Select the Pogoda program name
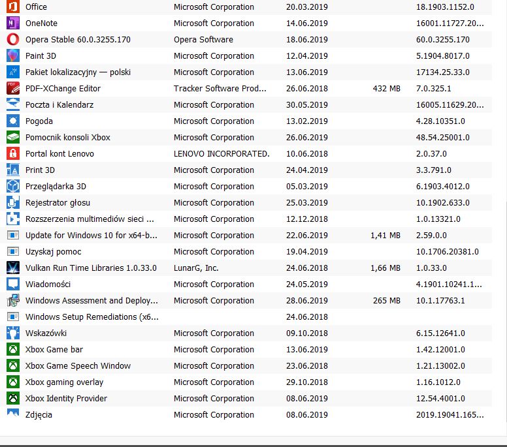This screenshot has width=507, height=447. 39,121
